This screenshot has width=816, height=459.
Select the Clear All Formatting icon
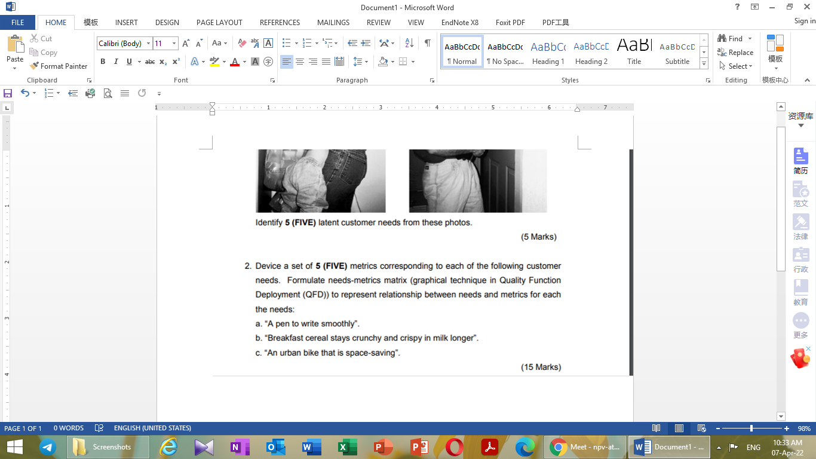pyautogui.click(x=241, y=43)
